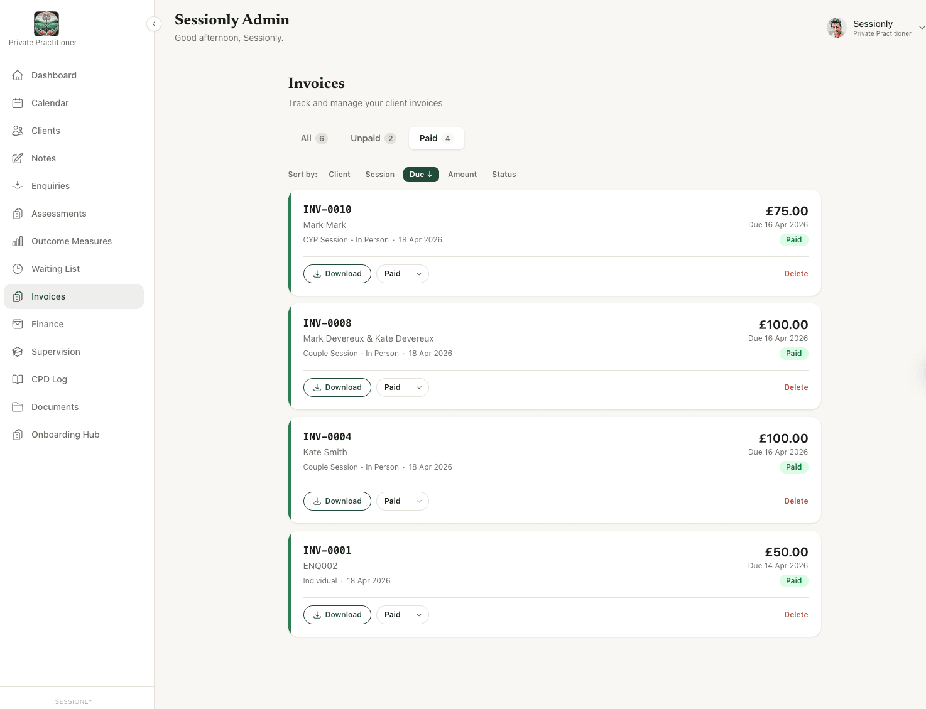
Task: Click the Finance wallet icon
Action: 18,324
